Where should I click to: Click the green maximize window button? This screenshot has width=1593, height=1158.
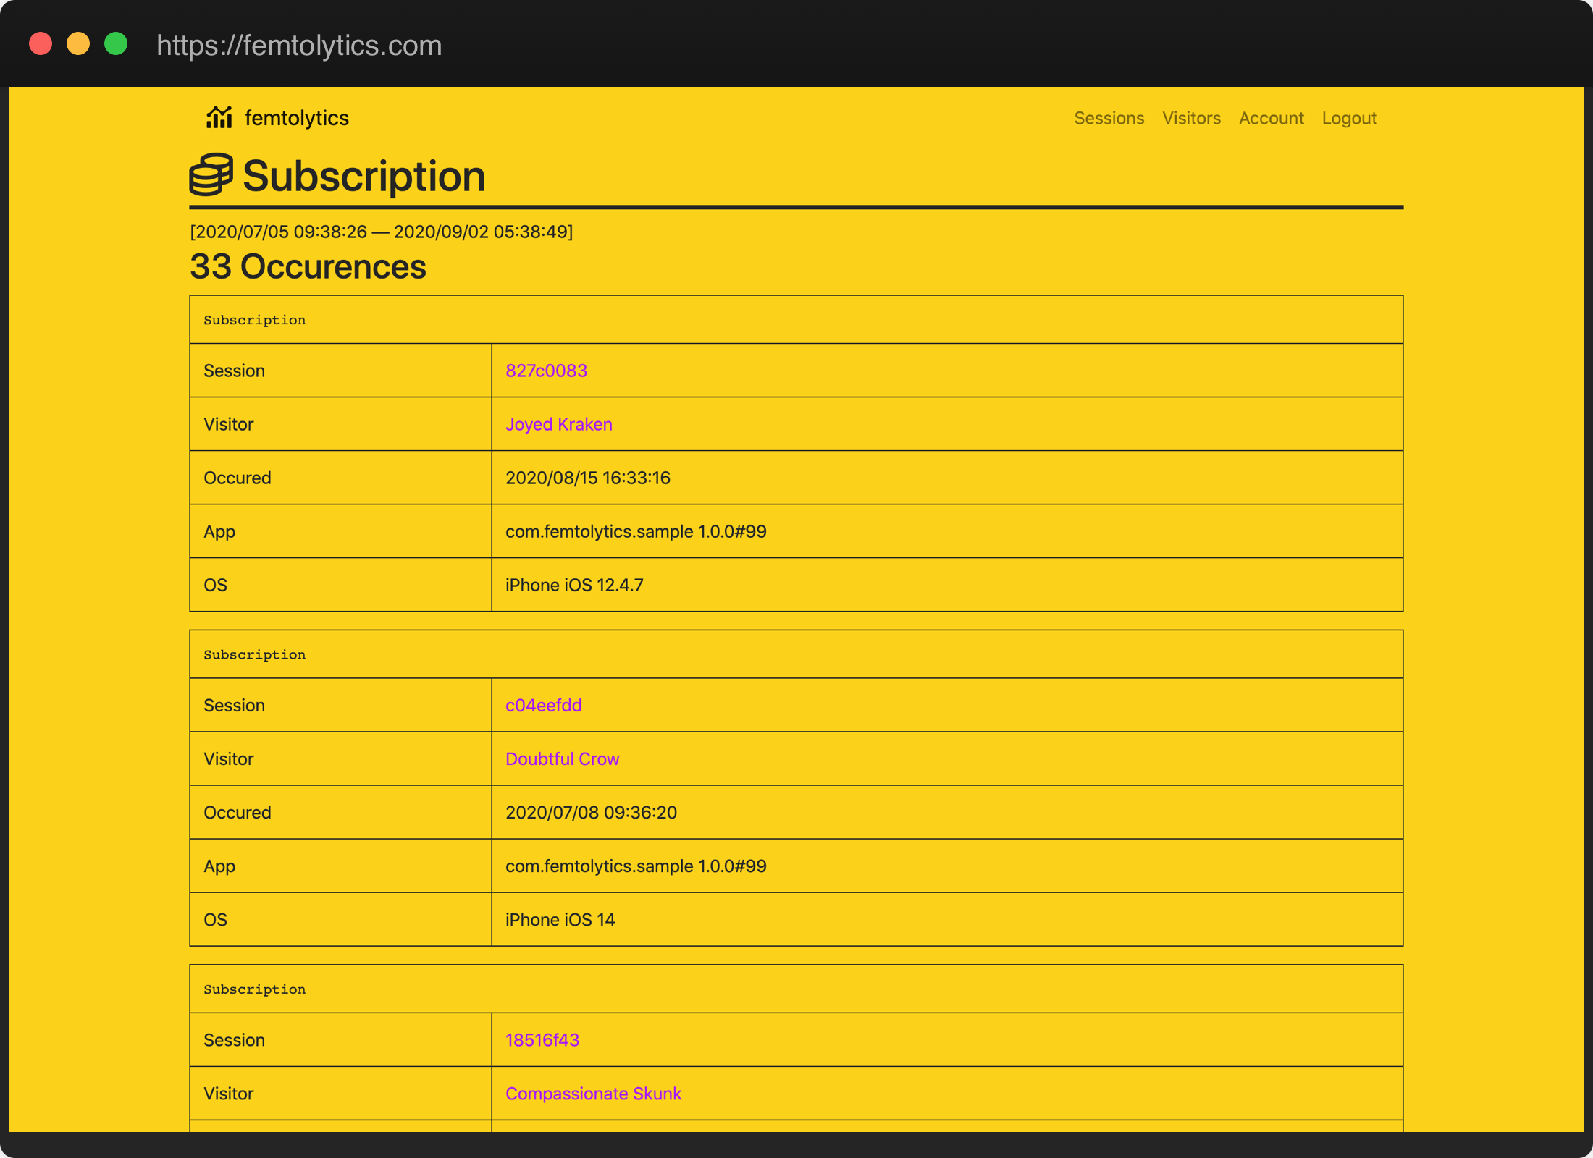coord(116,44)
